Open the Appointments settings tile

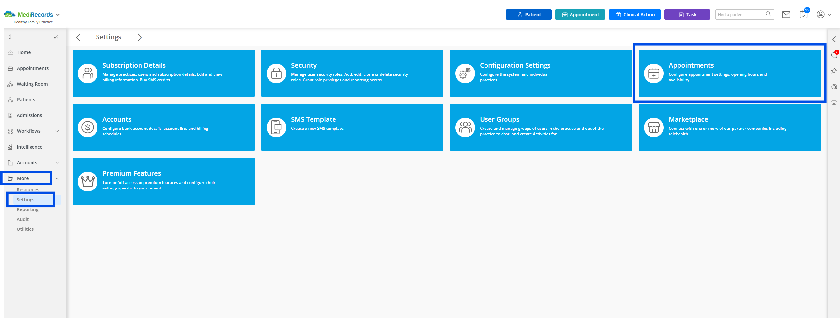pos(729,73)
